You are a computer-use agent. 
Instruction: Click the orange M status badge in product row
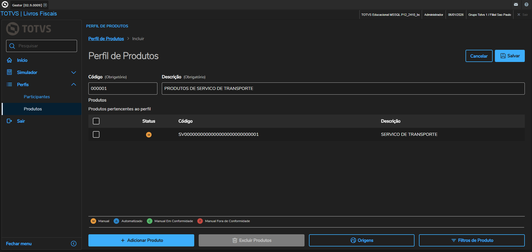pyautogui.click(x=149, y=135)
